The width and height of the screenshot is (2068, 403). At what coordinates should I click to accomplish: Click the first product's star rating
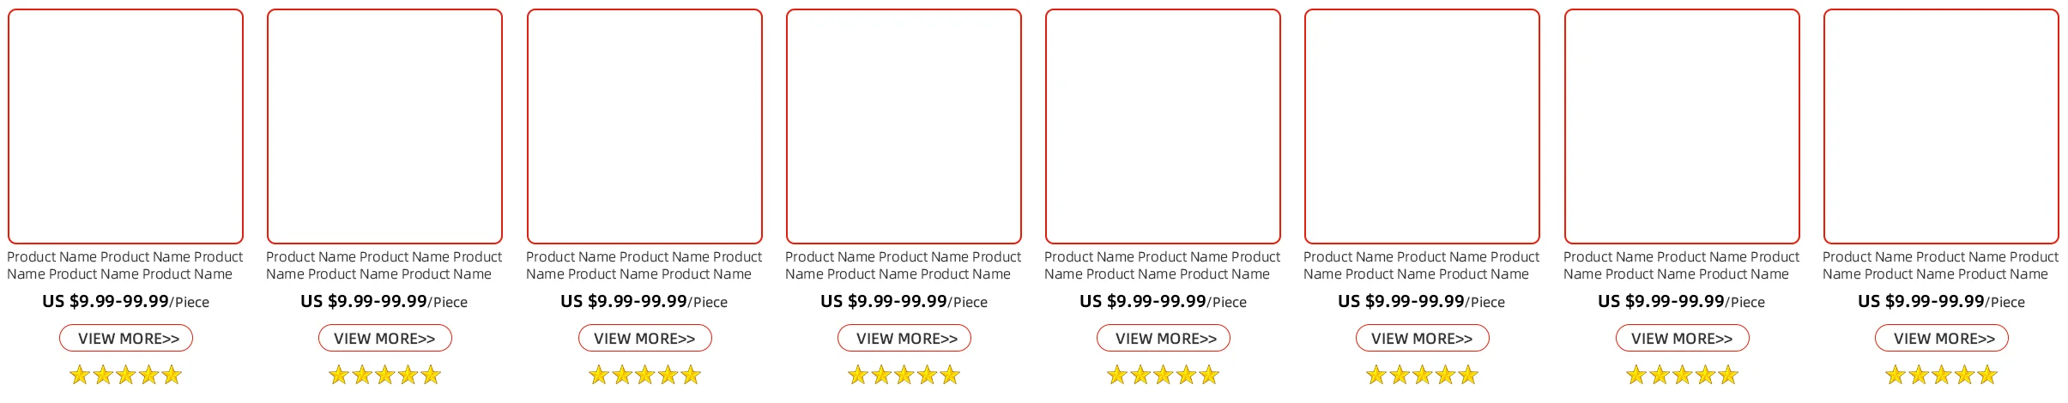click(126, 375)
